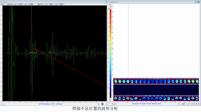The height and width of the screenshot is (112, 201).
Task: Click C-scan right scroll arrow at bottom left
Action: [x=115, y=104]
